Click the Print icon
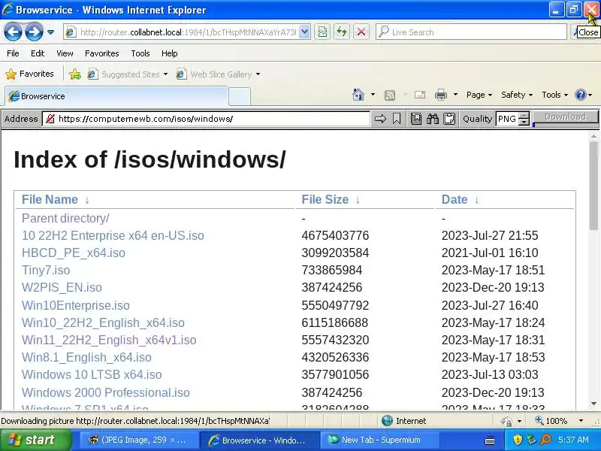Viewport: 601px width, 451px height. pyautogui.click(x=441, y=95)
